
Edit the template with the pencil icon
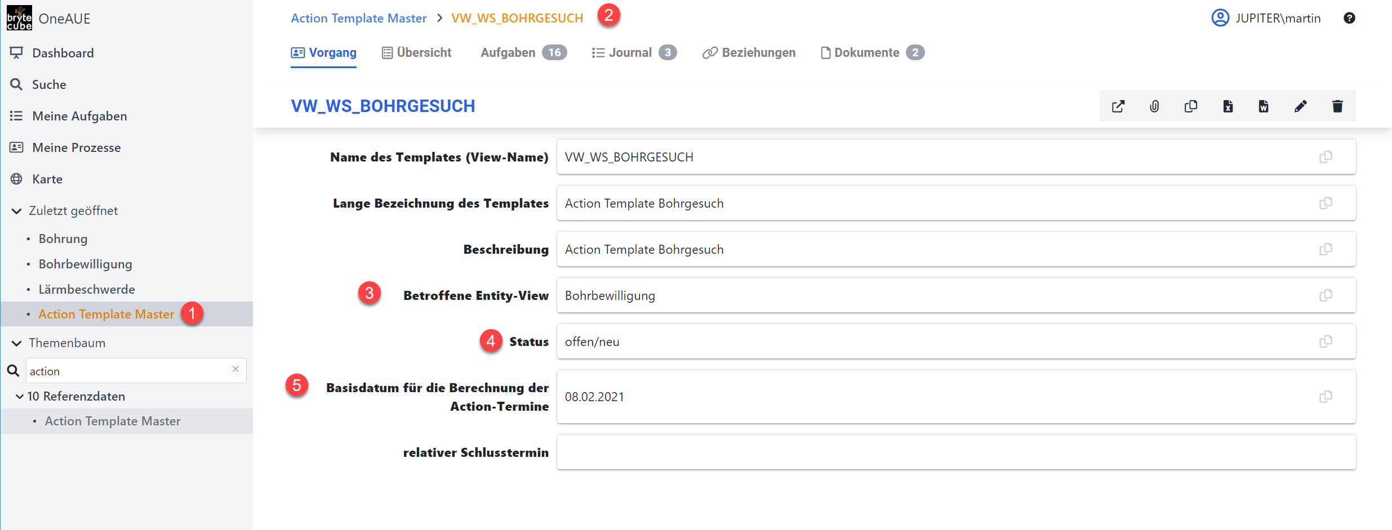(x=1301, y=106)
